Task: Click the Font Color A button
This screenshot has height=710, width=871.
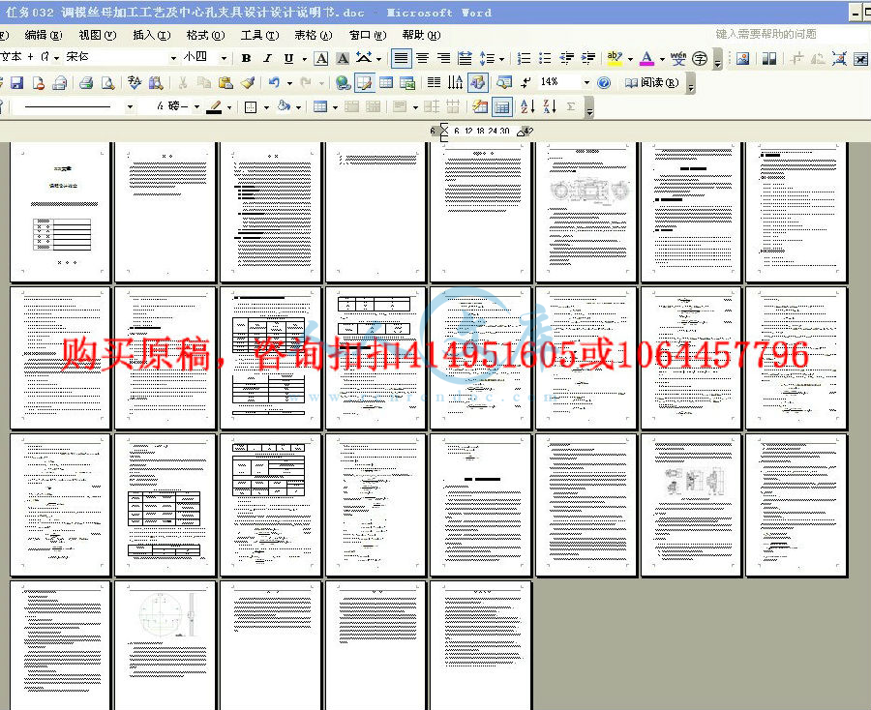Action: tap(646, 58)
